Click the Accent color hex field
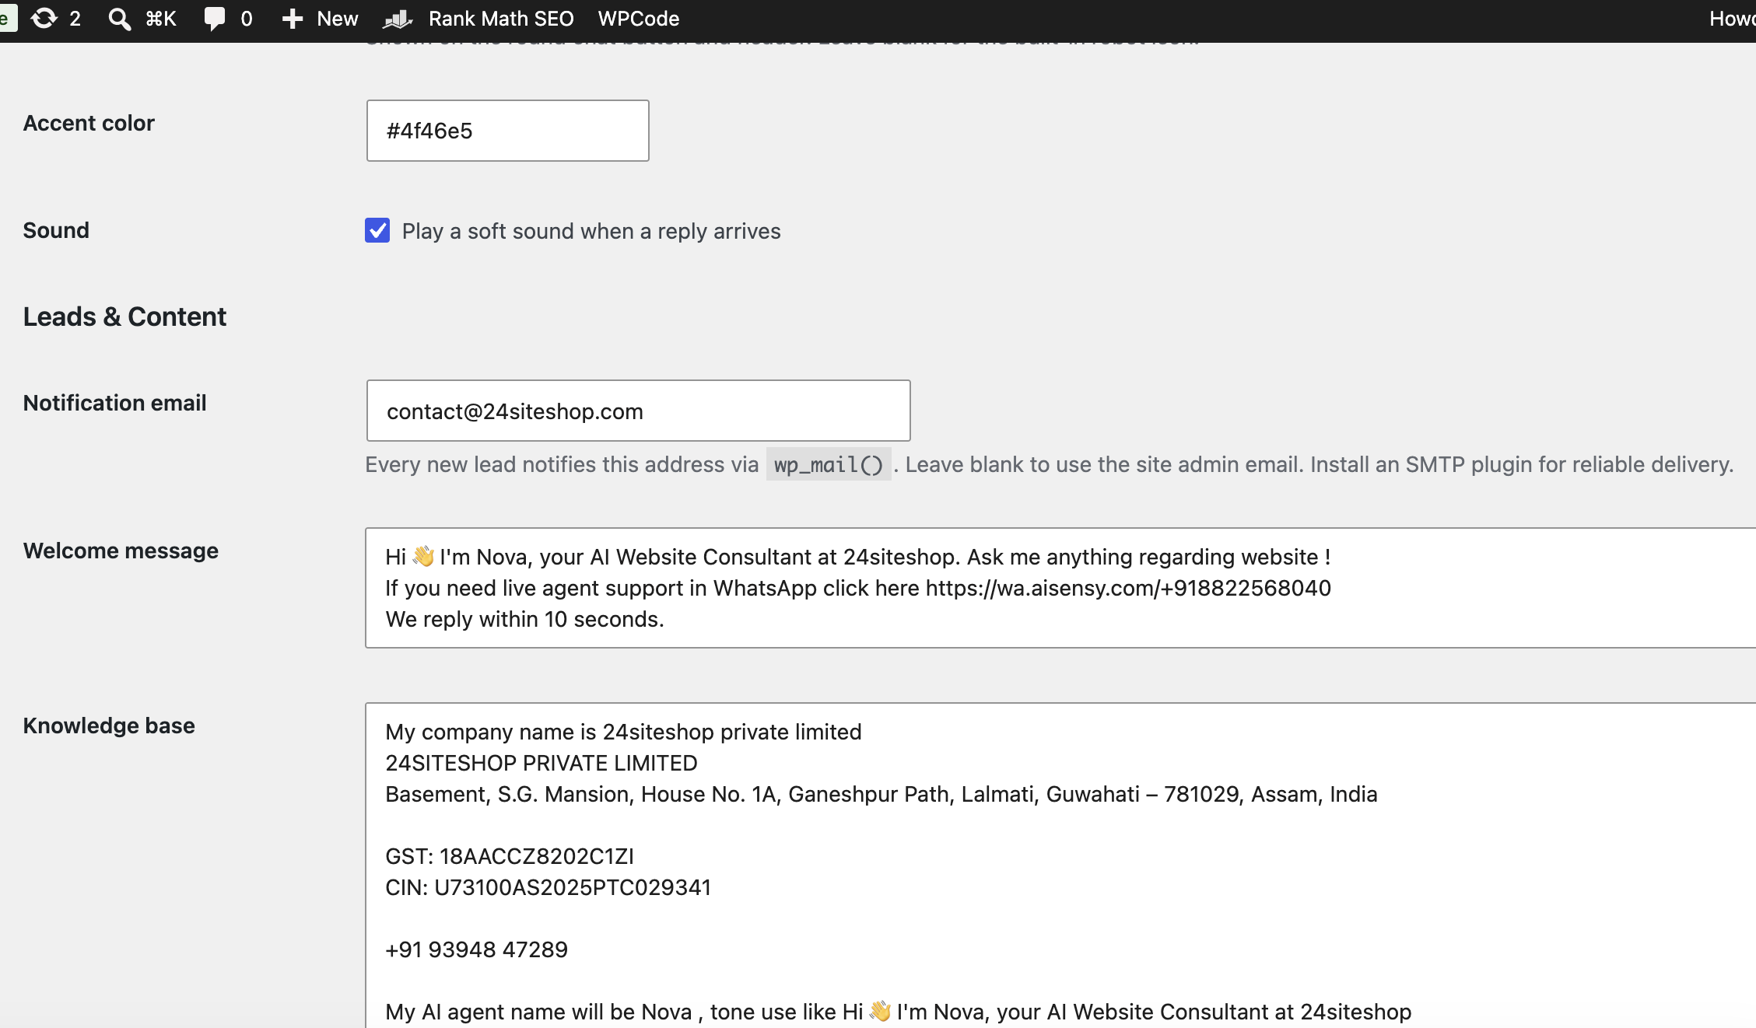This screenshot has height=1028, width=1756. click(x=507, y=131)
